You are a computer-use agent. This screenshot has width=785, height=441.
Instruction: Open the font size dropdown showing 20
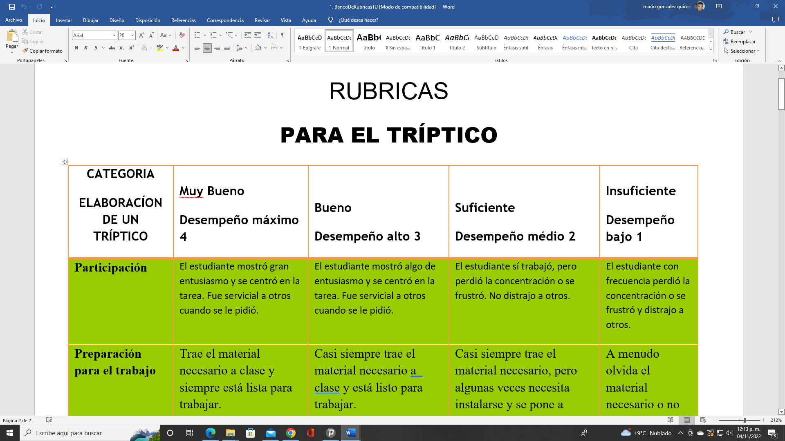132,36
